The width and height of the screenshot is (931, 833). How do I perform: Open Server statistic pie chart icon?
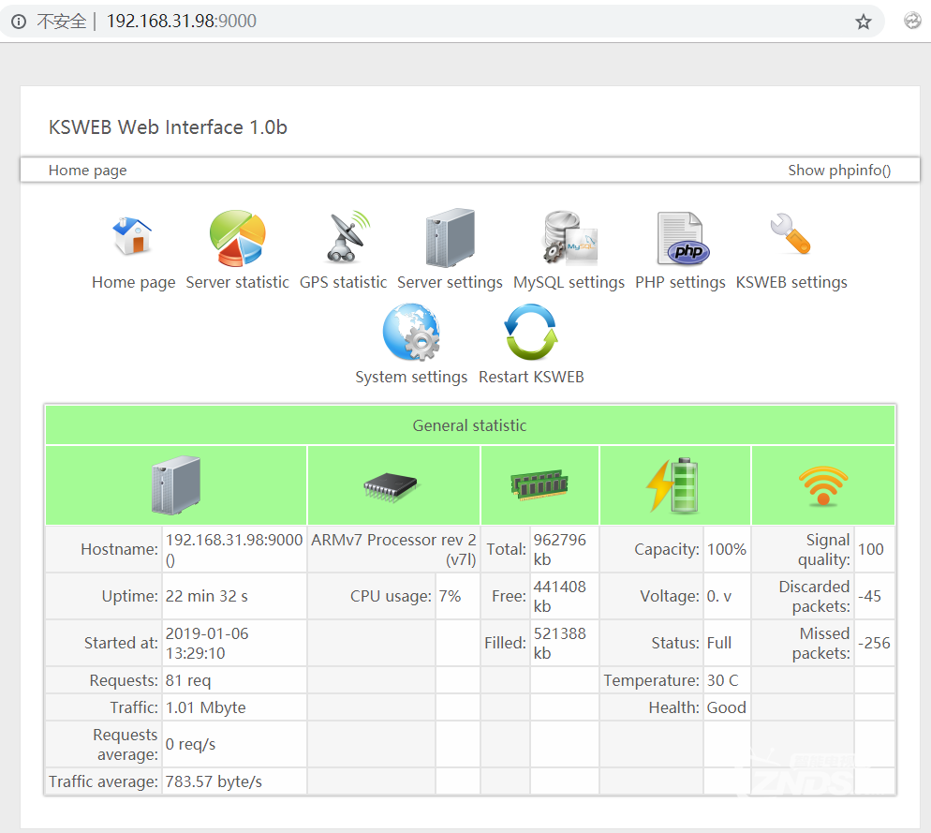tap(237, 238)
